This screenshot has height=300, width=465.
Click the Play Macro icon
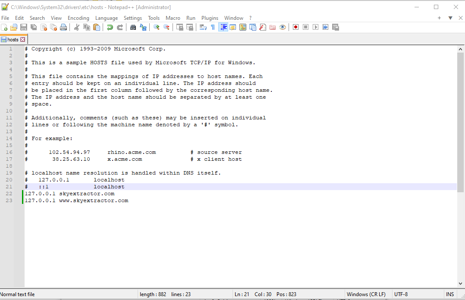coord(315,27)
